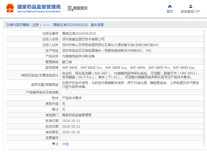
Task: Click the 审批部门 value cell
Action: [x=132, y=115]
